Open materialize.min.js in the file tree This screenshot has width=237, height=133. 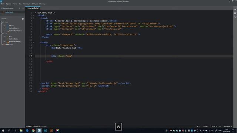point(15,42)
